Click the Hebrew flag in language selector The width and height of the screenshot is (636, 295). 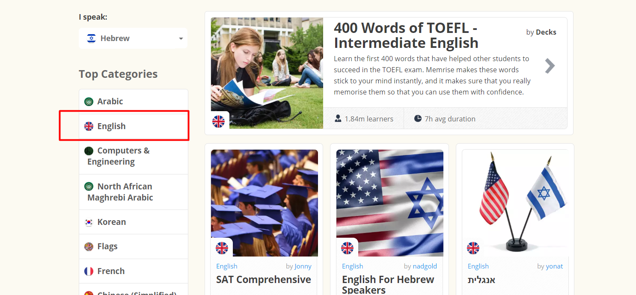click(x=91, y=38)
